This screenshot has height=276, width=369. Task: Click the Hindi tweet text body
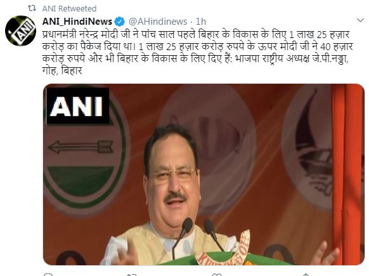point(197,52)
